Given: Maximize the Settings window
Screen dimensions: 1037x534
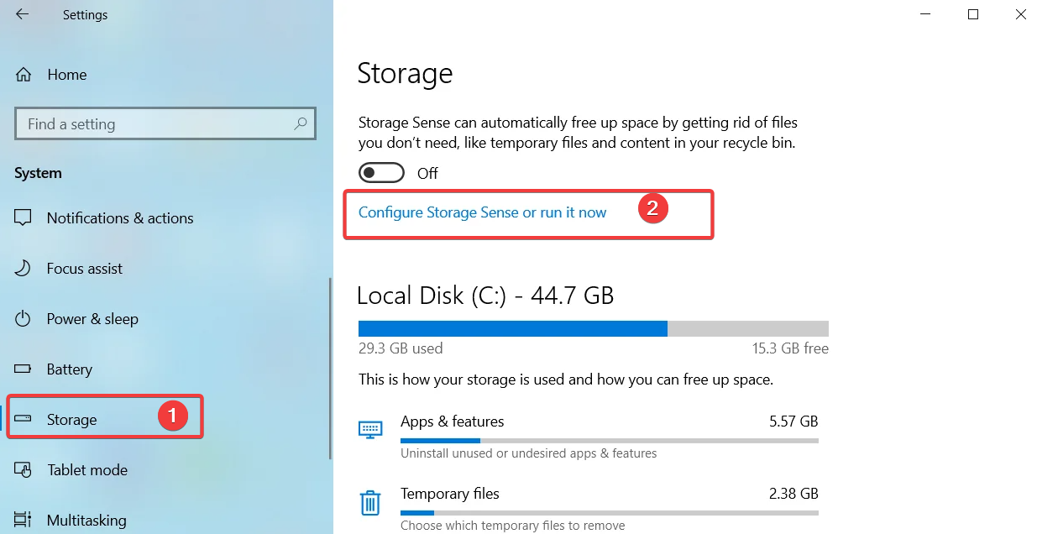Looking at the screenshot, I should pyautogui.click(x=973, y=14).
